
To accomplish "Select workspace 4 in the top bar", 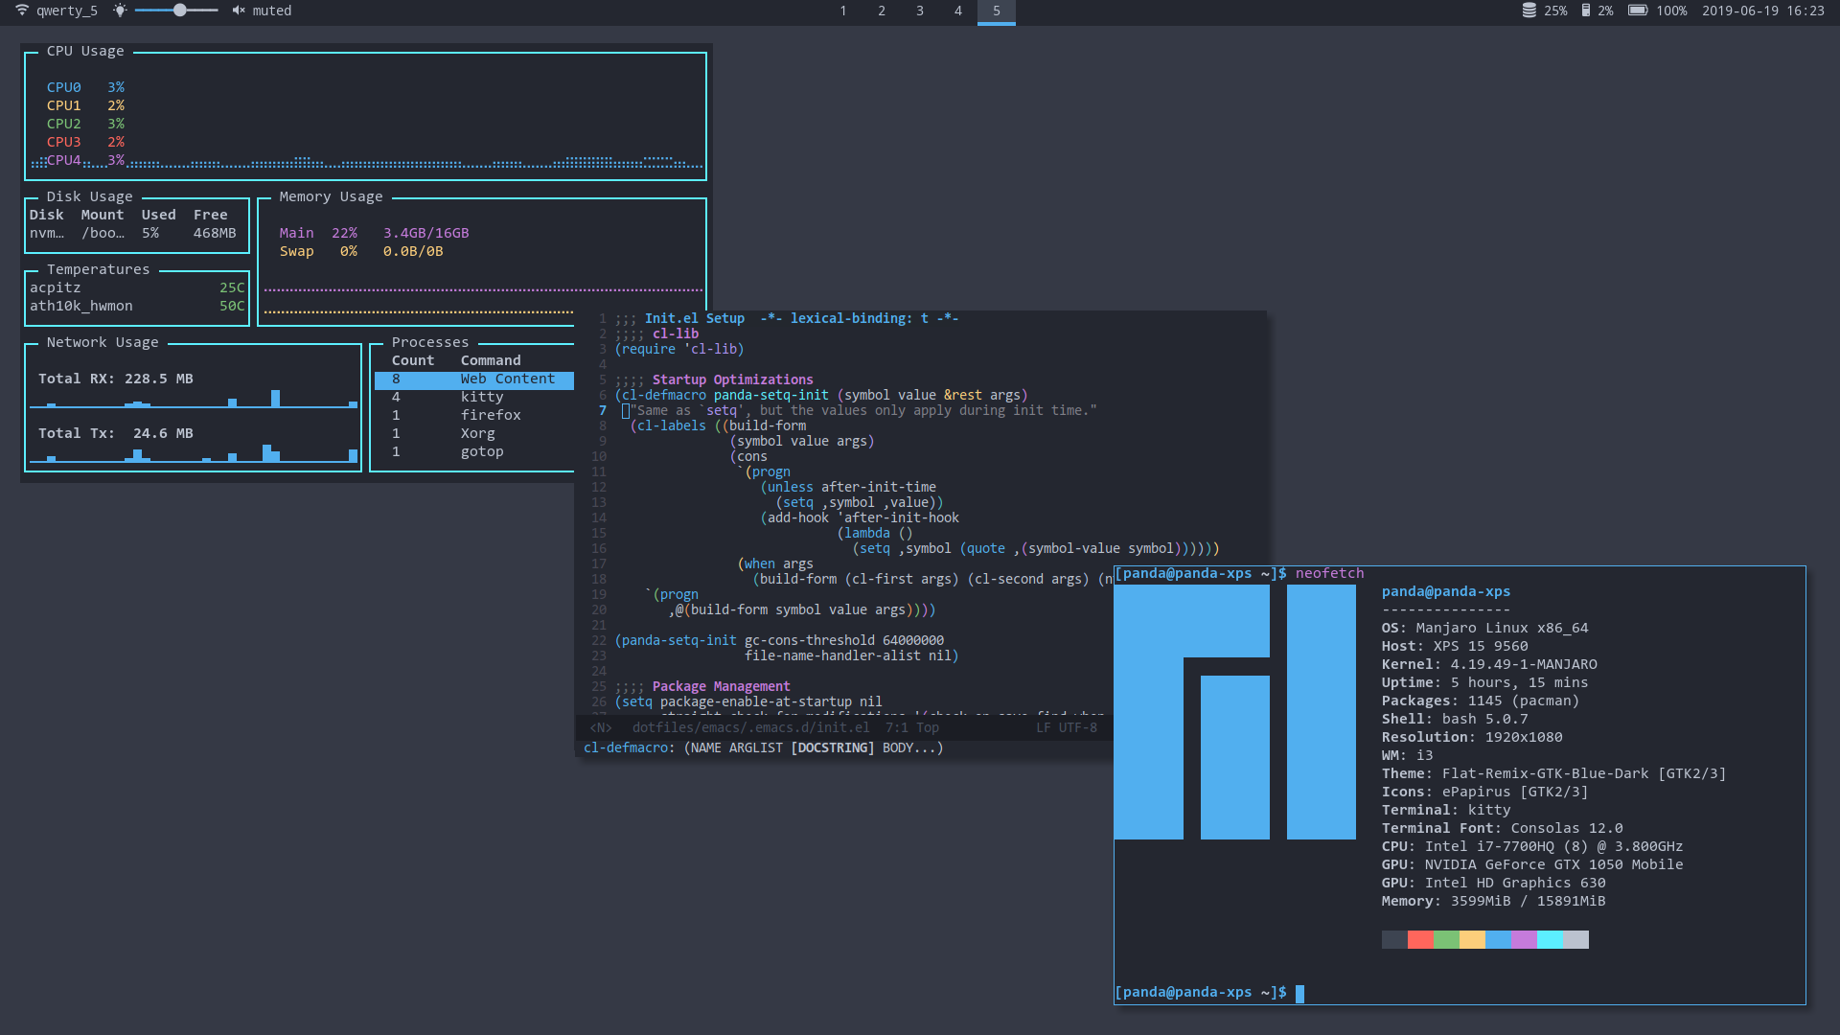I will pos(958,11).
